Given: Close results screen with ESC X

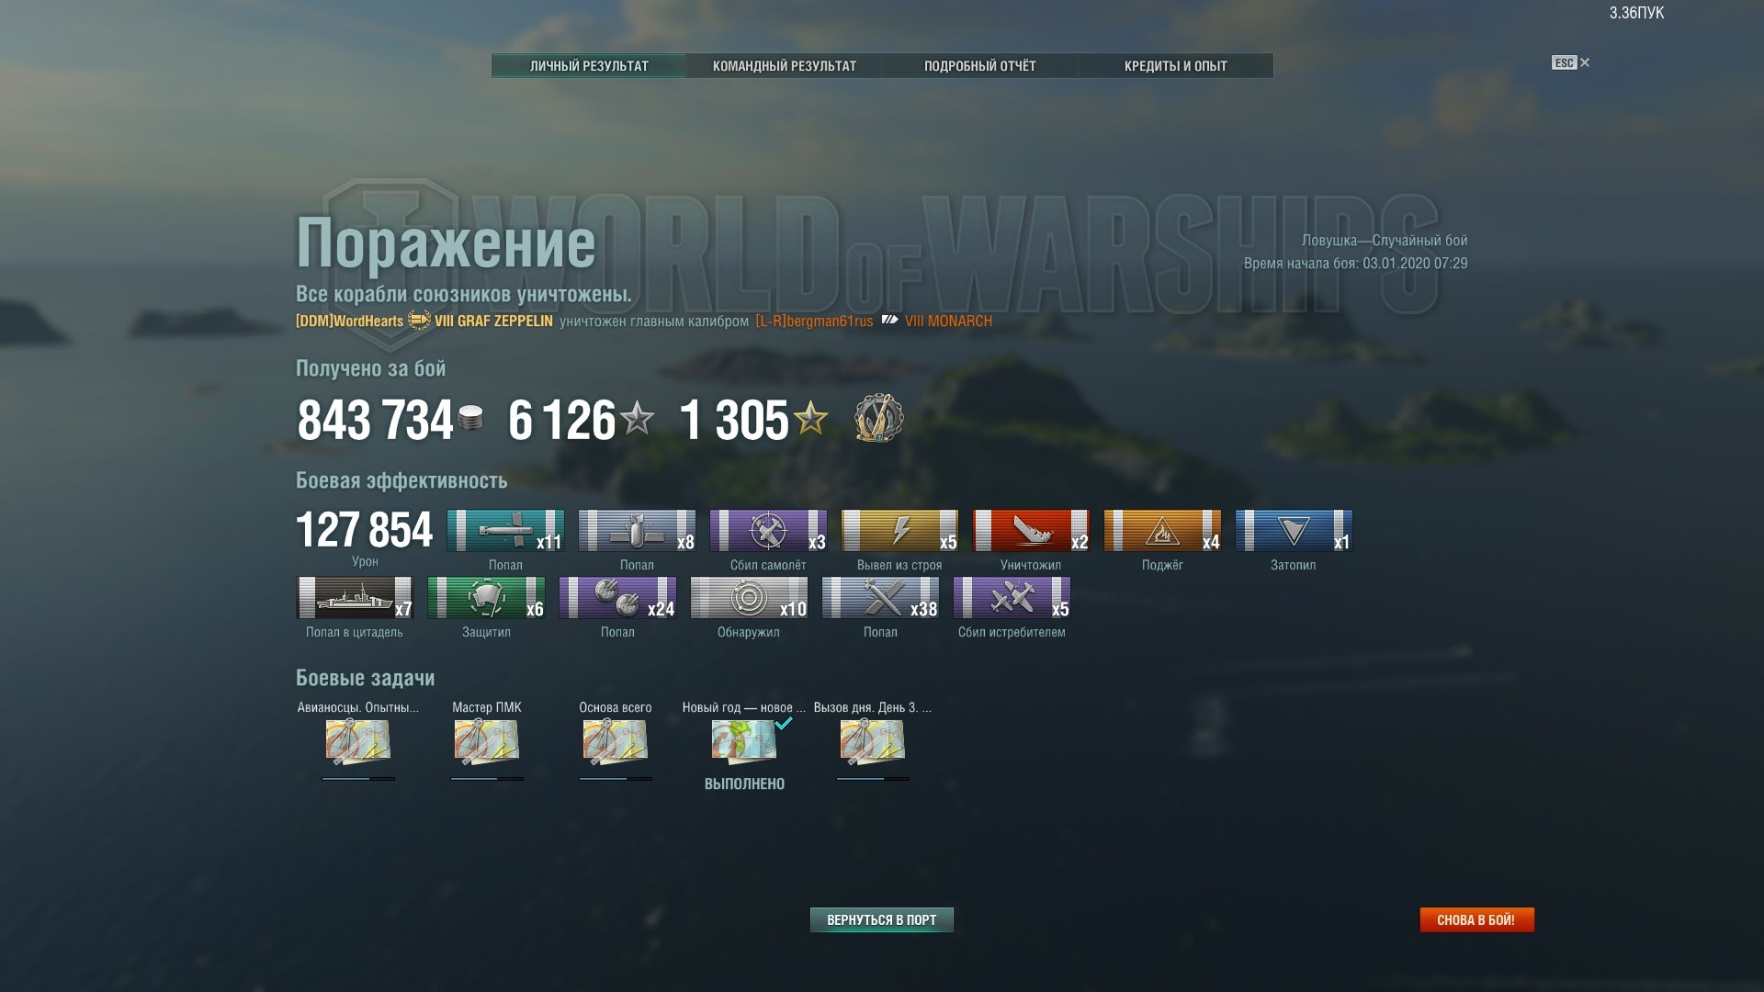Looking at the screenshot, I should tap(1571, 62).
